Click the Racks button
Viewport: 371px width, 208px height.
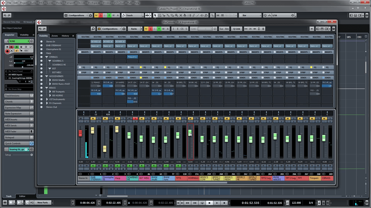tap(134, 29)
